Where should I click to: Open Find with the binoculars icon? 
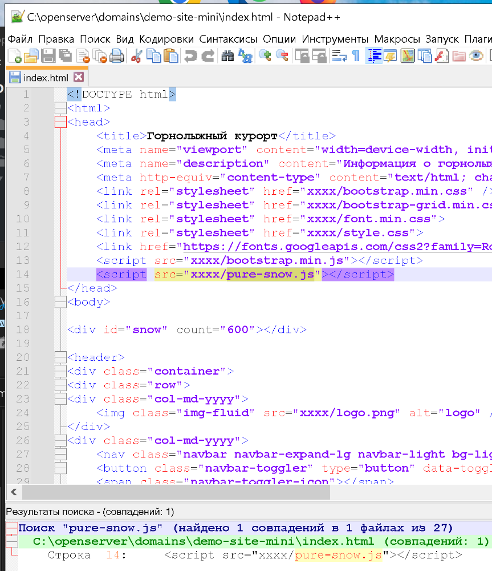[228, 56]
